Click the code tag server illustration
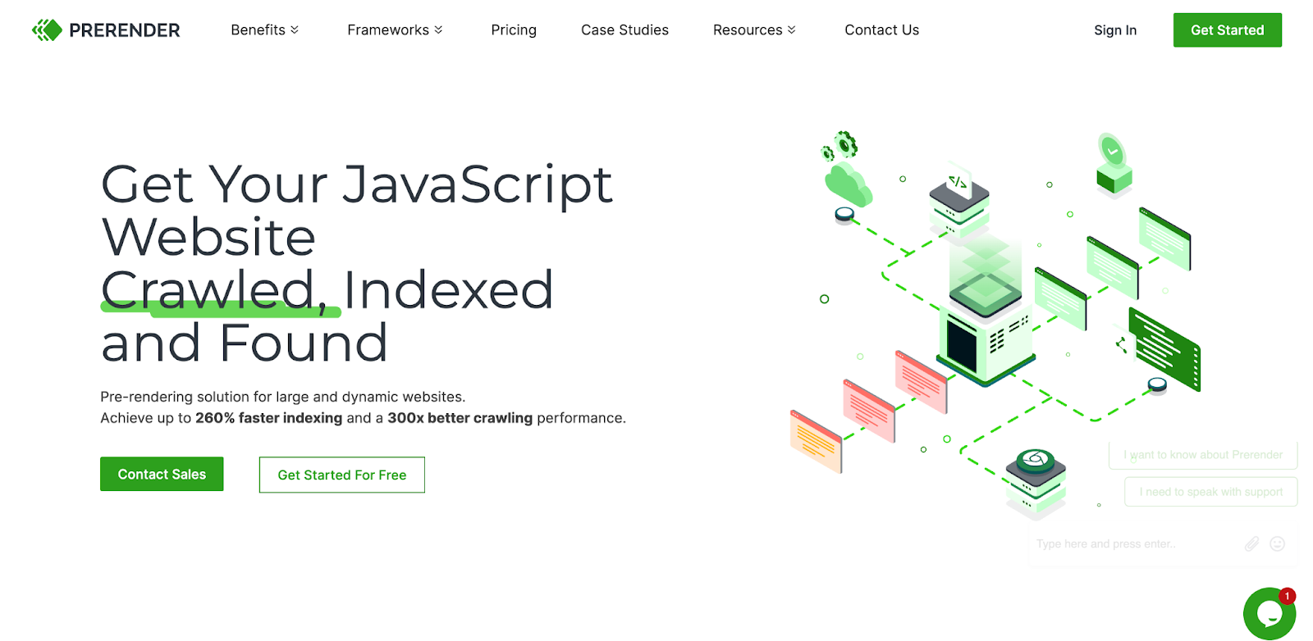The width and height of the screenshot is (1313, 641). (x=958, y=201)
